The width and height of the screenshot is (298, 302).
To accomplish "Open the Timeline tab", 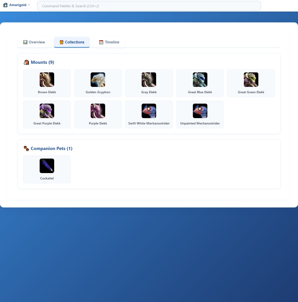I will click(109, 42).
